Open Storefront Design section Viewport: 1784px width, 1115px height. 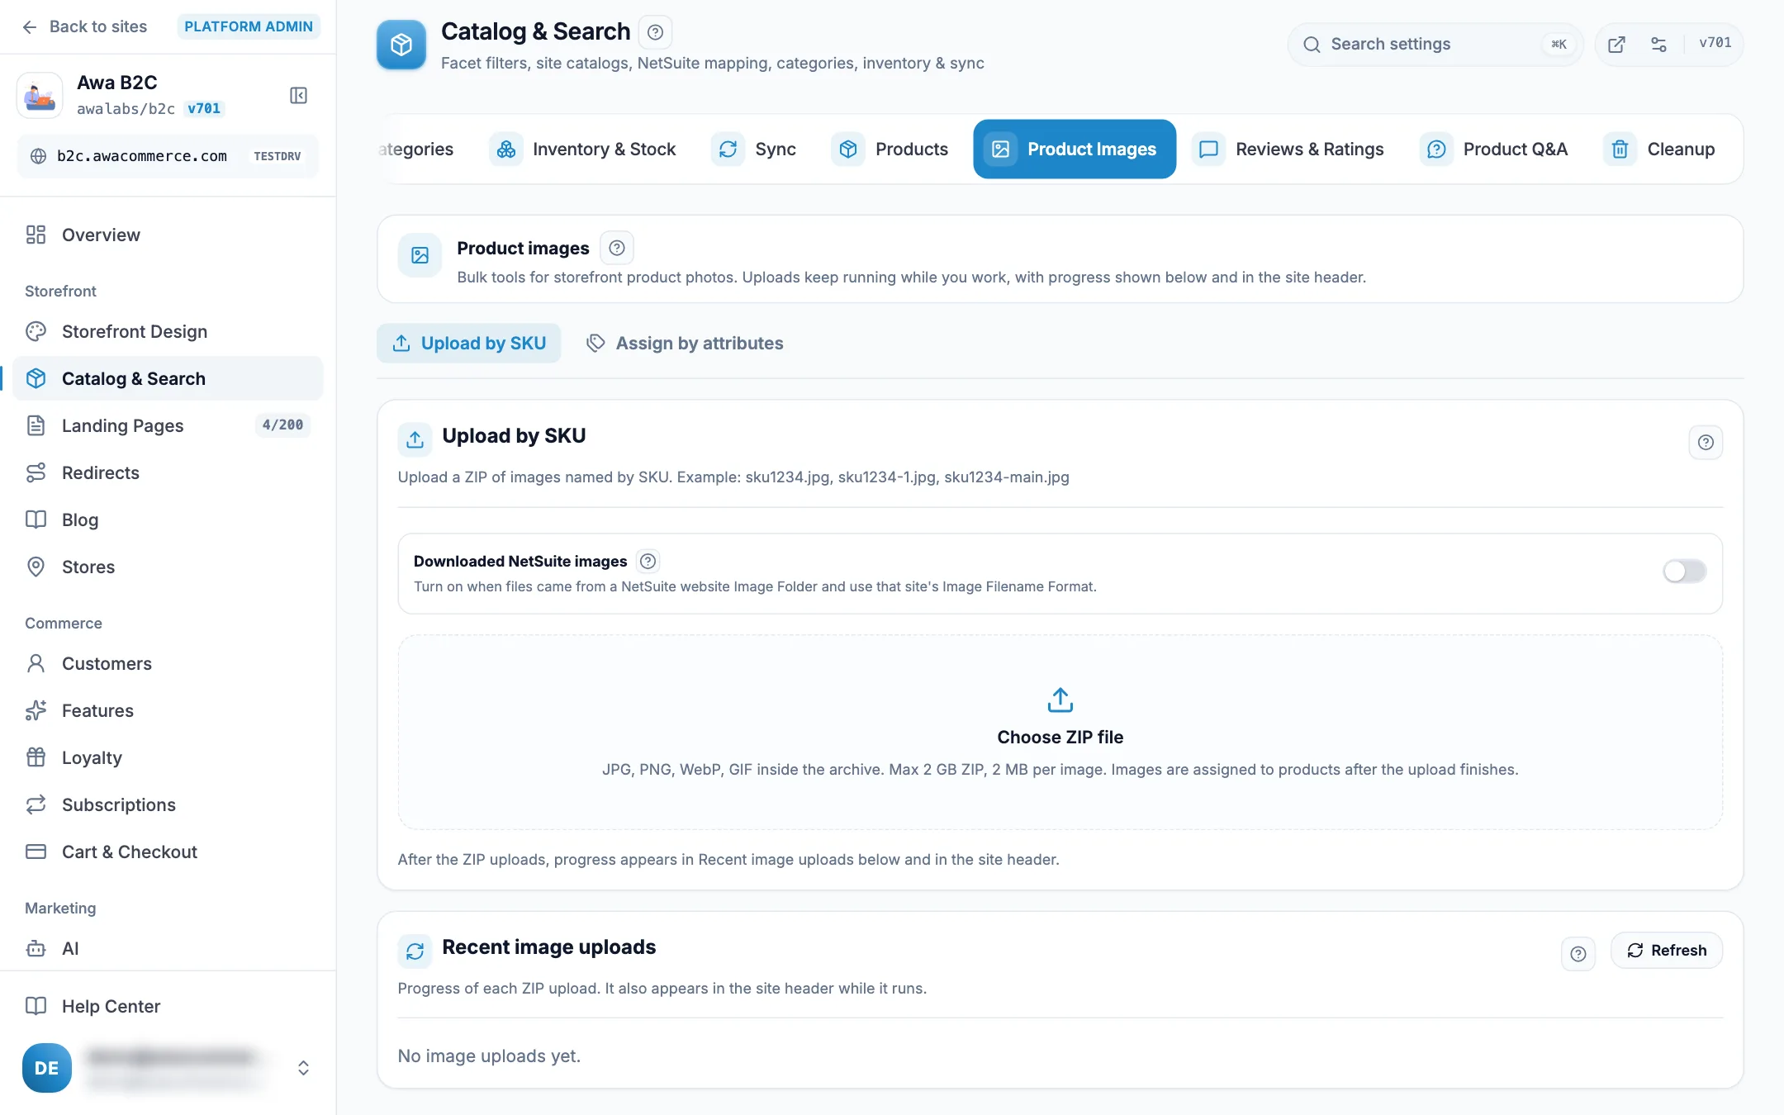(x=168, y=331)
